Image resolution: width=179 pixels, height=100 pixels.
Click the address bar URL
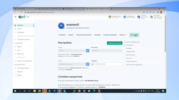[41, 12]
